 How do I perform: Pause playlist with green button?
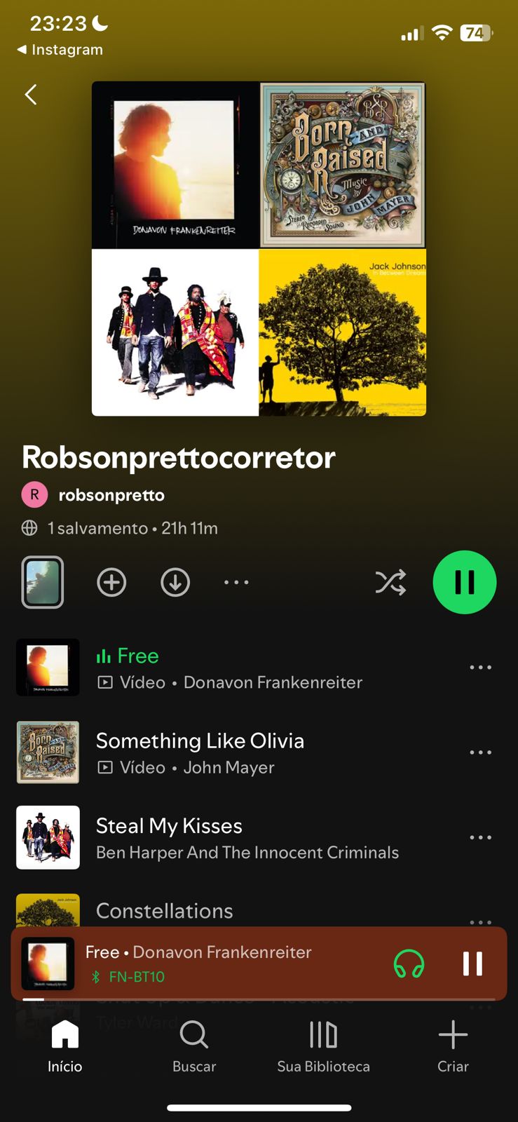coord(464,582)
